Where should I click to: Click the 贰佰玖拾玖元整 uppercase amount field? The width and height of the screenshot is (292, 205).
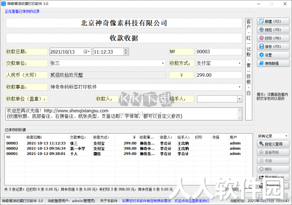point(108,75)
